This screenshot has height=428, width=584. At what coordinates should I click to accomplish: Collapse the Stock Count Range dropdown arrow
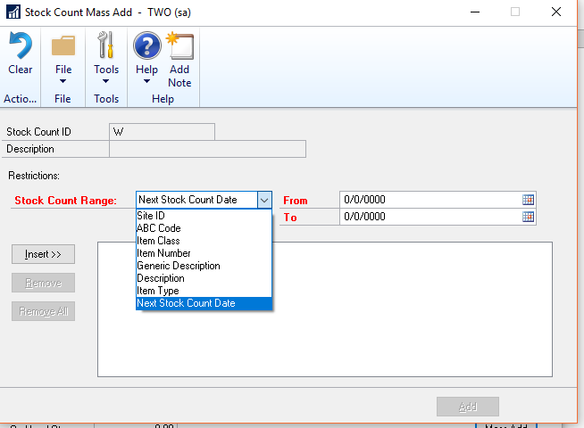264,200
